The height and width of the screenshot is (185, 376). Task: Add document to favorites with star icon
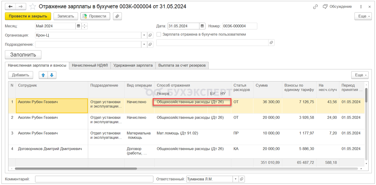33,7
